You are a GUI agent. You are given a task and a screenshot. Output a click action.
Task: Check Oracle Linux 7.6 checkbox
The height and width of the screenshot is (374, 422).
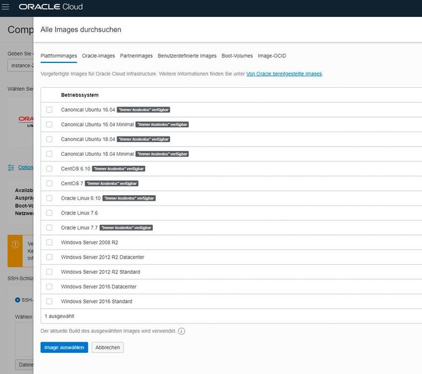[49, 213]
